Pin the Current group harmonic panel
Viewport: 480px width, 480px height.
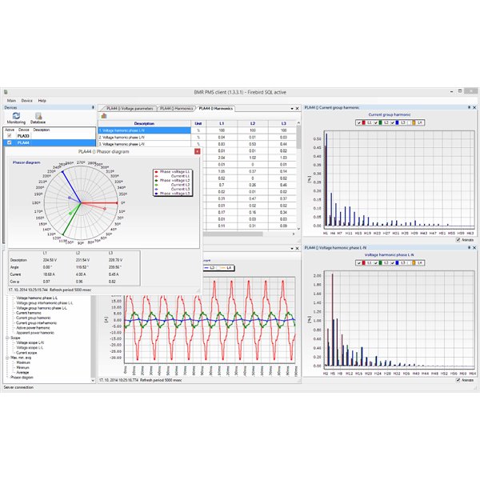click(x=469, y=106)
